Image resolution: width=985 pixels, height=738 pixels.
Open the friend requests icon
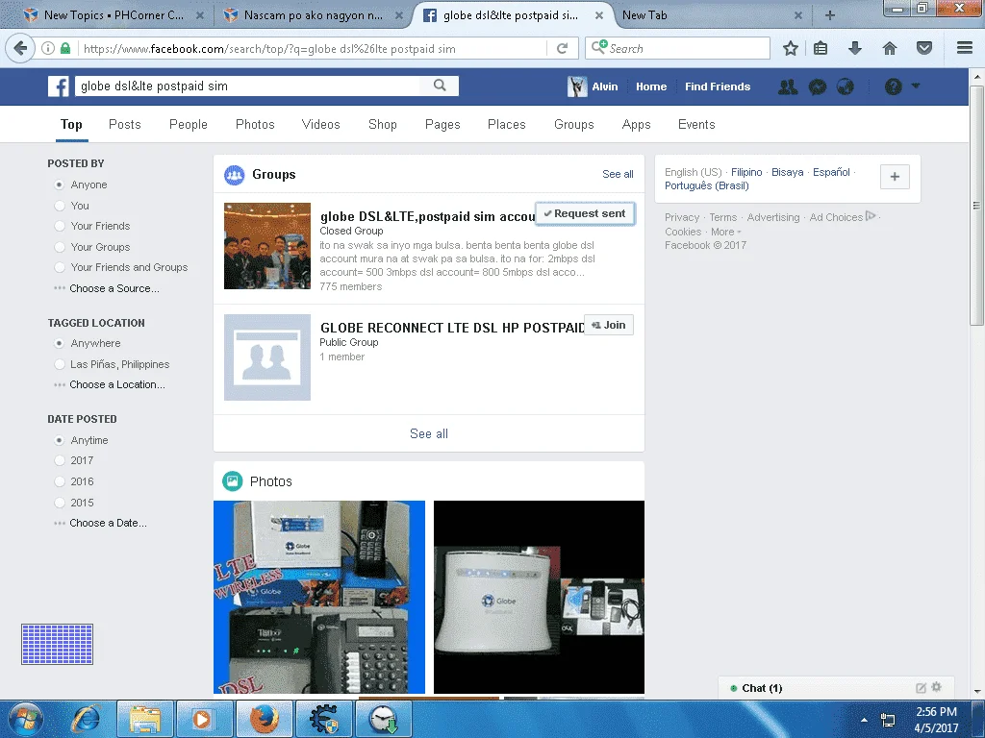click(x=788, y=86)
